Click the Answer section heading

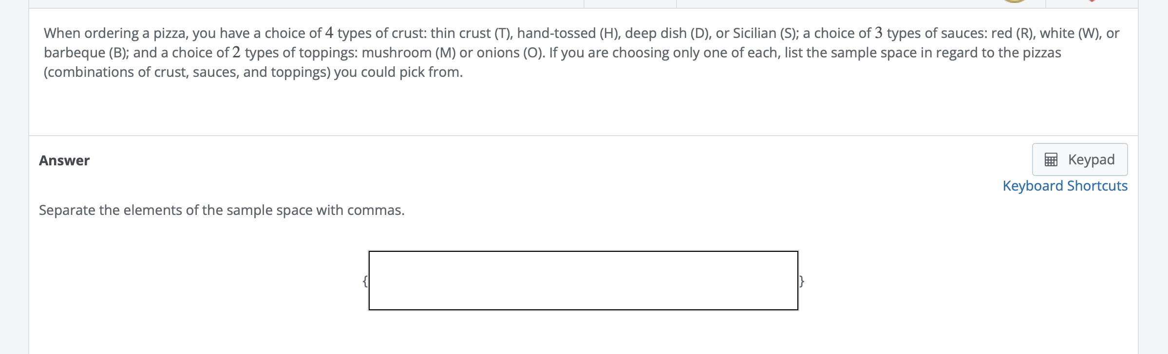click(64, 160)
